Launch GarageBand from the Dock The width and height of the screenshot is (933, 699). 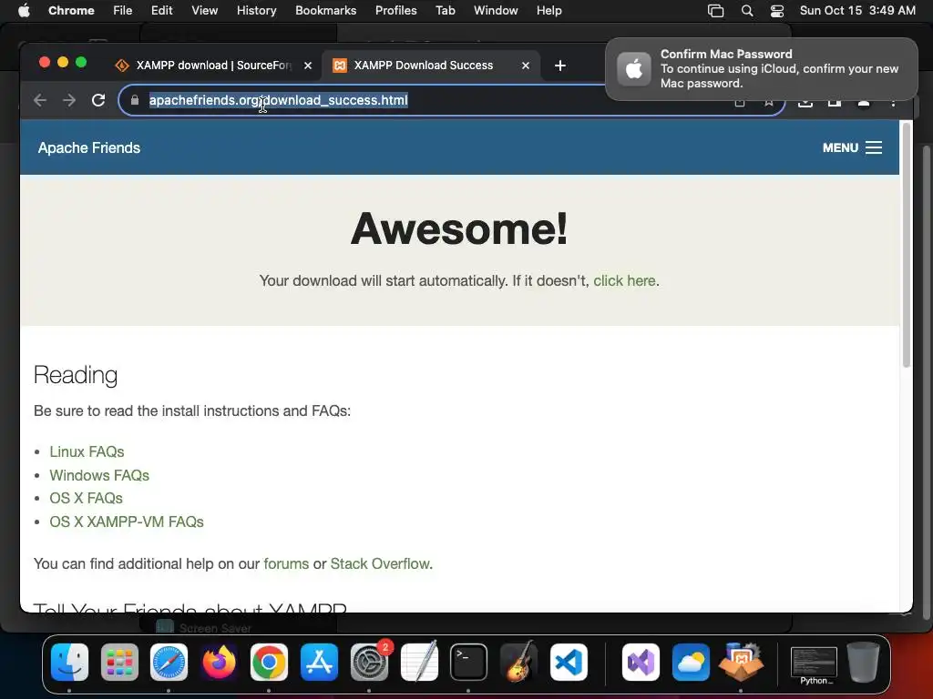click(518, 661)
